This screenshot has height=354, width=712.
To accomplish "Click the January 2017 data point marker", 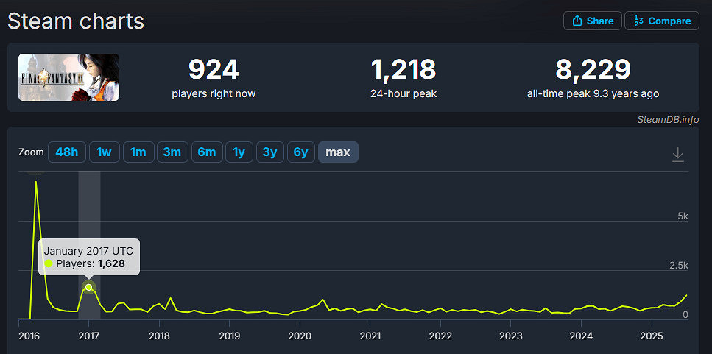I will pos(89,287).
